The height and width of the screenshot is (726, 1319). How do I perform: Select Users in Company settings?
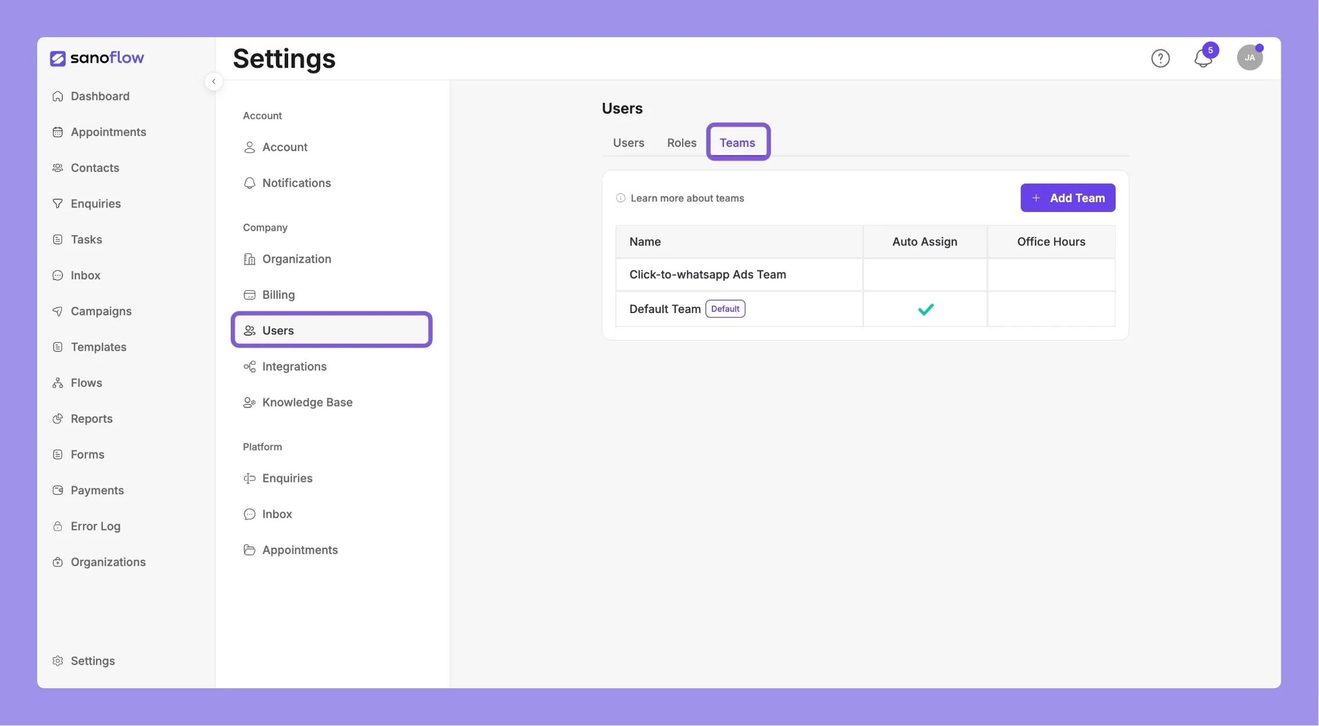(332, 330)
